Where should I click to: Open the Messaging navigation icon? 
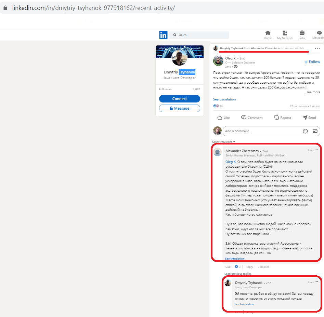pos(319,35)
